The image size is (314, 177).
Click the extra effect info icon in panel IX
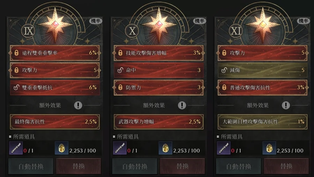click(x=78, y=105)
